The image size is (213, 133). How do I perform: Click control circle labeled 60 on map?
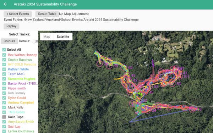click(x=124, y=67)
